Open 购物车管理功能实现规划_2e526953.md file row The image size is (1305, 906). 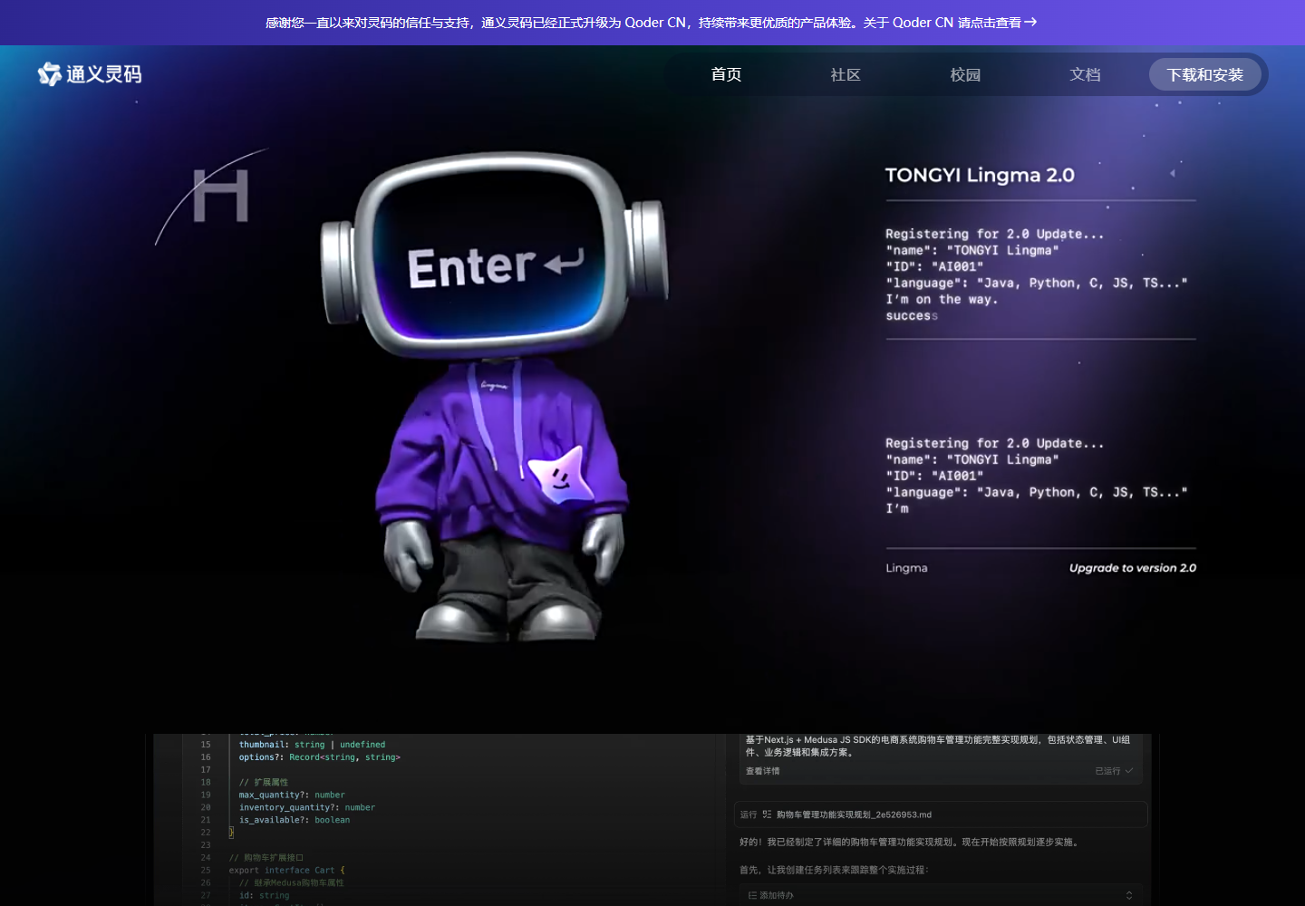(941, 814)
